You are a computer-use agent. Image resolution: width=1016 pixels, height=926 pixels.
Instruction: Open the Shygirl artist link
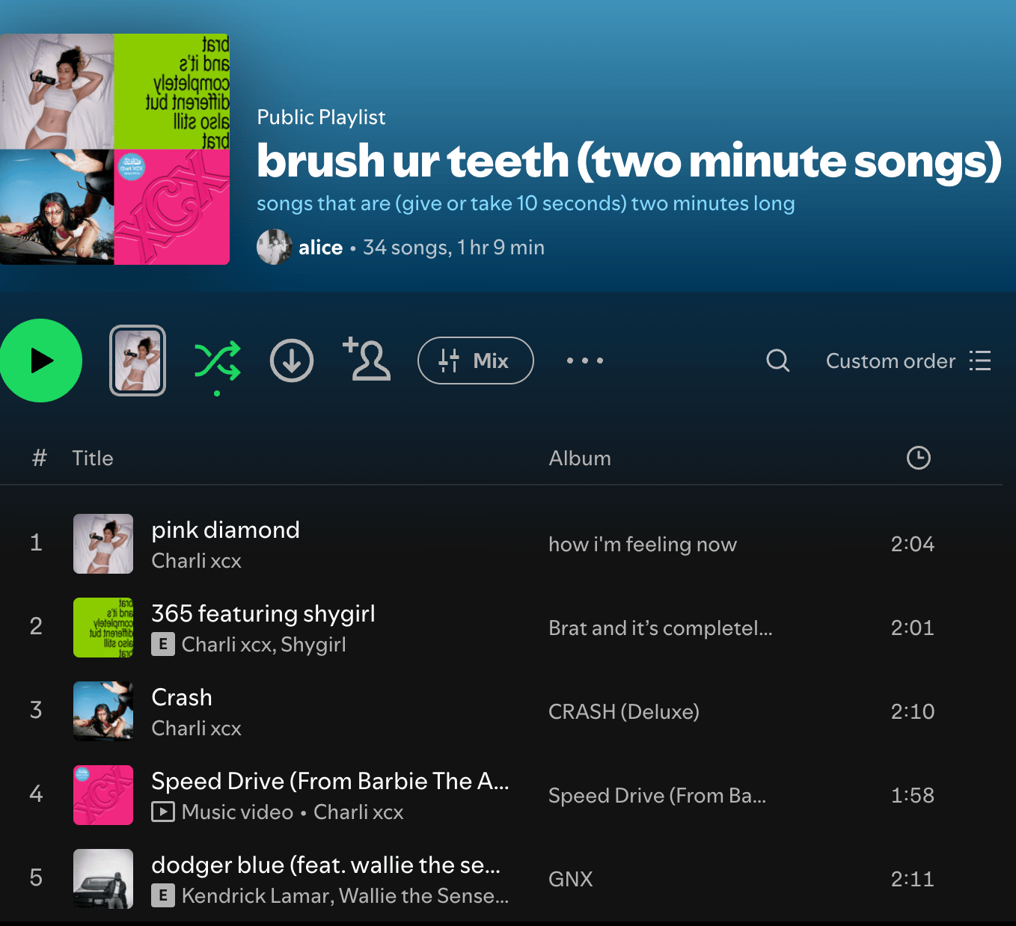pyautogui.click(x=313, y=645)
